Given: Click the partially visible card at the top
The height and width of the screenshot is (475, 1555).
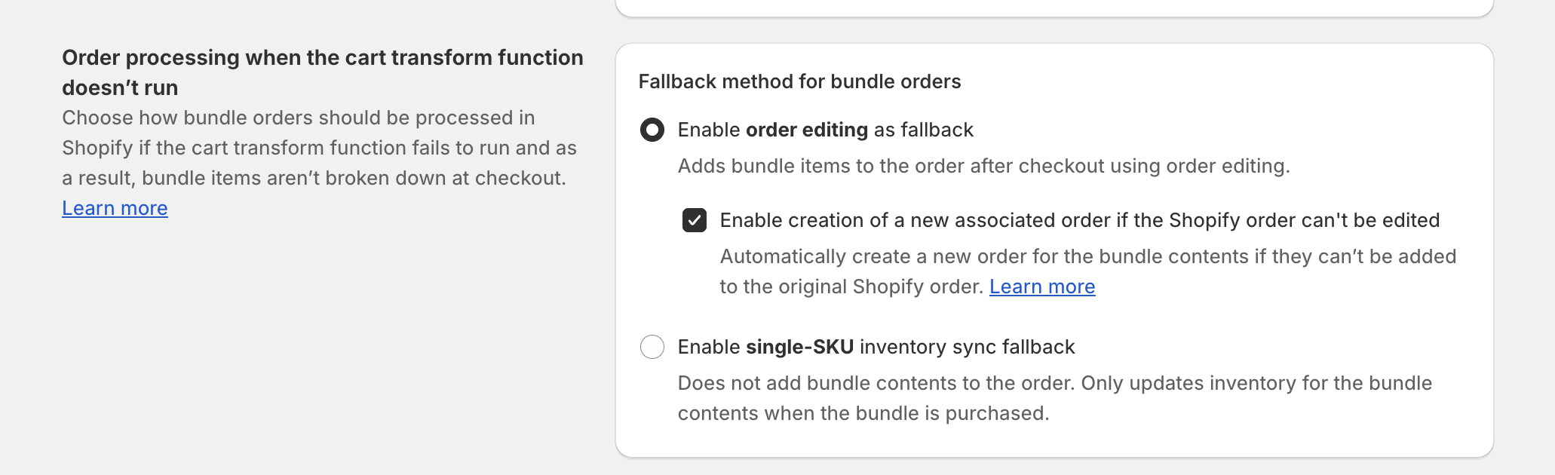Looking at the screenshot, I should [1054, 8].
